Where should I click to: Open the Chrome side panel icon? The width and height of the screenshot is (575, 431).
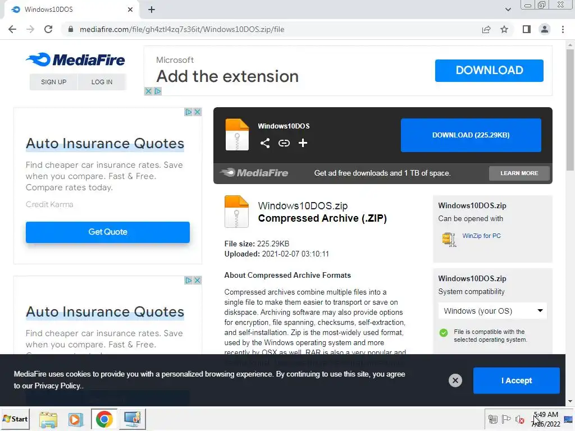coord(527,29)
